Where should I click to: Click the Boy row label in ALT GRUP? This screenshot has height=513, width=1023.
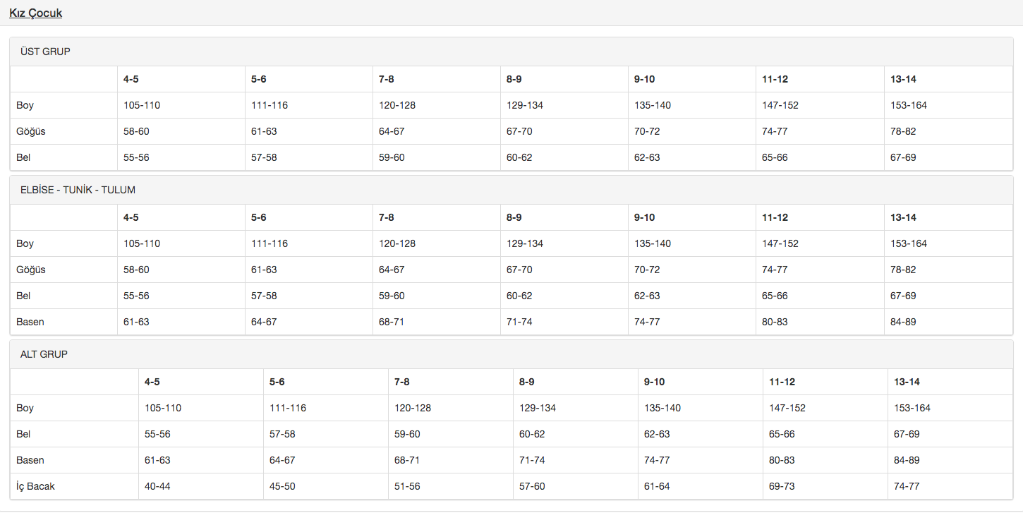25,408
